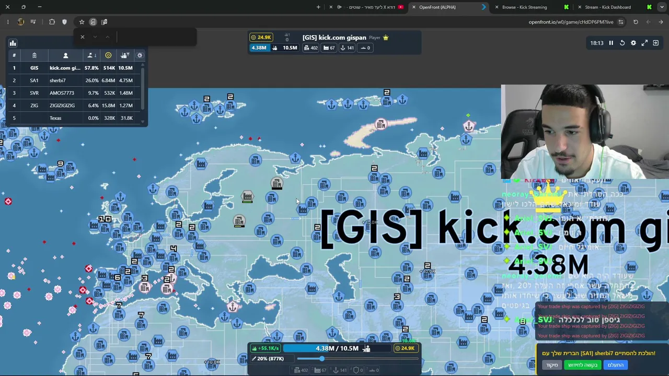Screen dimensions: 669x376
Task: Switch to the OpenFront (ALPHA) tab
Action: [x=449, y=7]
